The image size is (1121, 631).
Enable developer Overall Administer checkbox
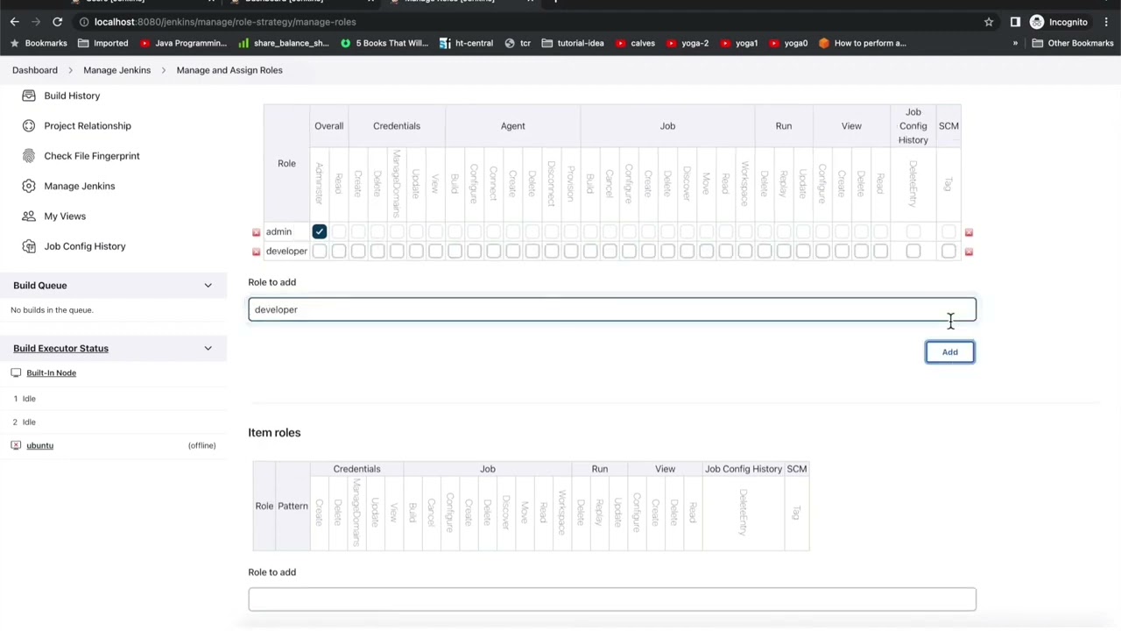pos(320,252)
